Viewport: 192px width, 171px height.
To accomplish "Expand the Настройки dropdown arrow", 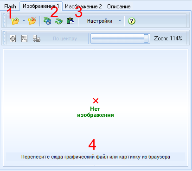I will click(x=120, y=21).
